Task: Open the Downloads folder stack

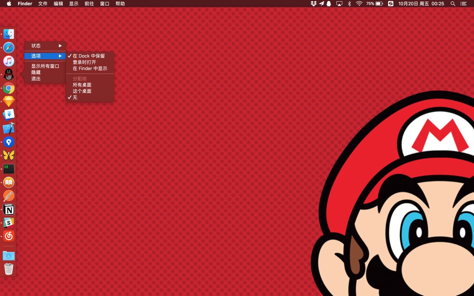Action: click(x=8, y=255)
